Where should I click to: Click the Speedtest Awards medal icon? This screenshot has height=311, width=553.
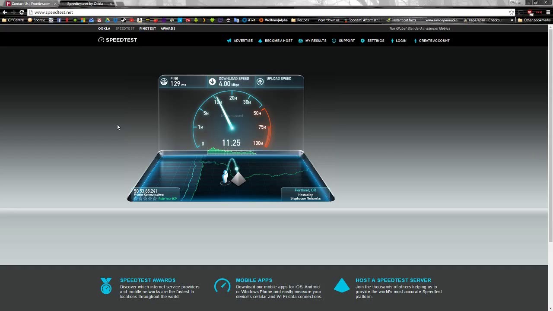coord(106,286)
